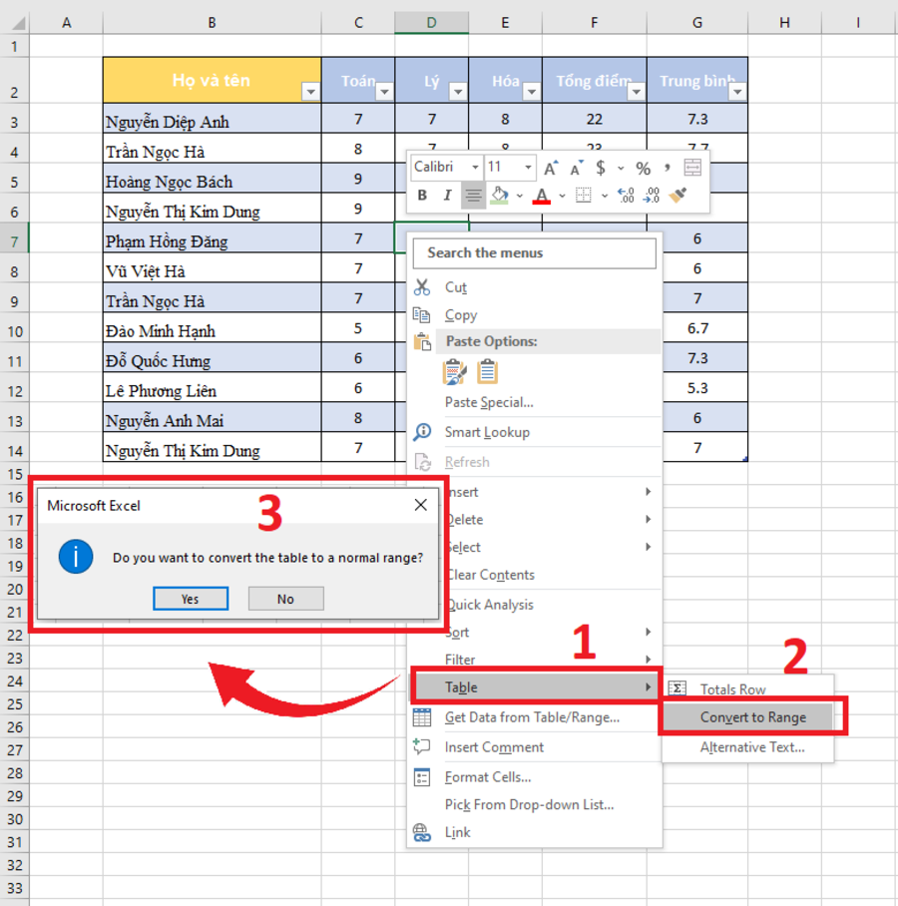898x906 pixels.
Task: Close the Microsoft Excel dialog
Action: pos(421,505)
